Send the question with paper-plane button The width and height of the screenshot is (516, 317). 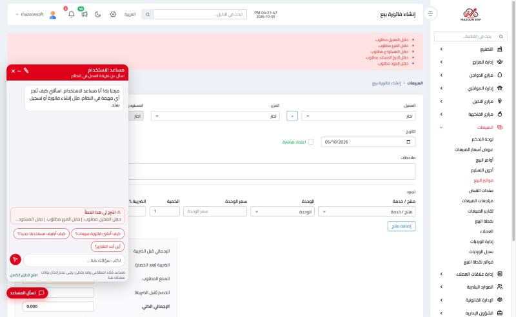[15, 260]
